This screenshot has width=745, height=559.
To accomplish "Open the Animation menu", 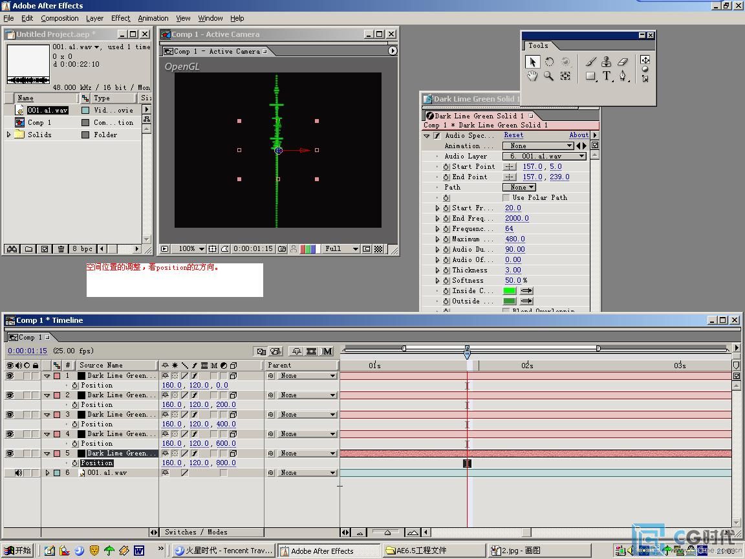I will point(153,18).
